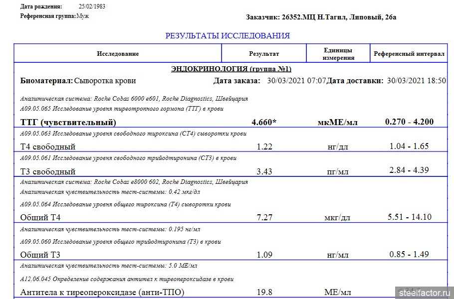
Task: Click the 'A12.06.045' test code line
Action: coord(127,280)
